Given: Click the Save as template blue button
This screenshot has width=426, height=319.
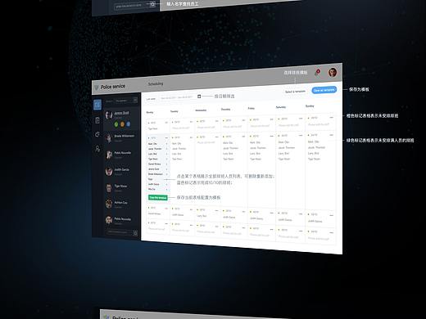Looking at the screenshot, I should pos(324,90).
